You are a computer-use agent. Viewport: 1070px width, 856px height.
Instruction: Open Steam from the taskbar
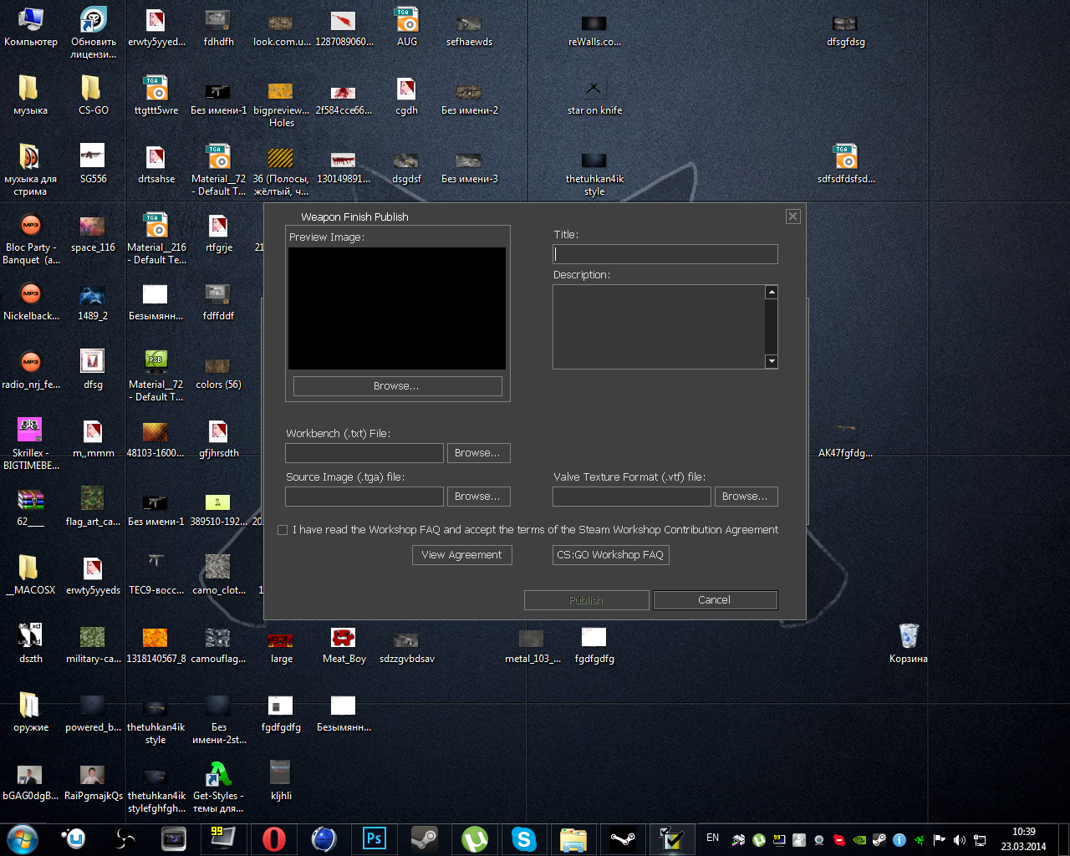(424, 838)
